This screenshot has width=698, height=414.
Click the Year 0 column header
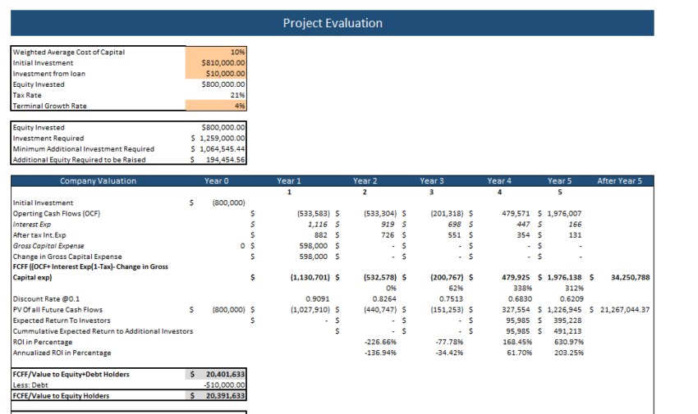click(216, 181)
